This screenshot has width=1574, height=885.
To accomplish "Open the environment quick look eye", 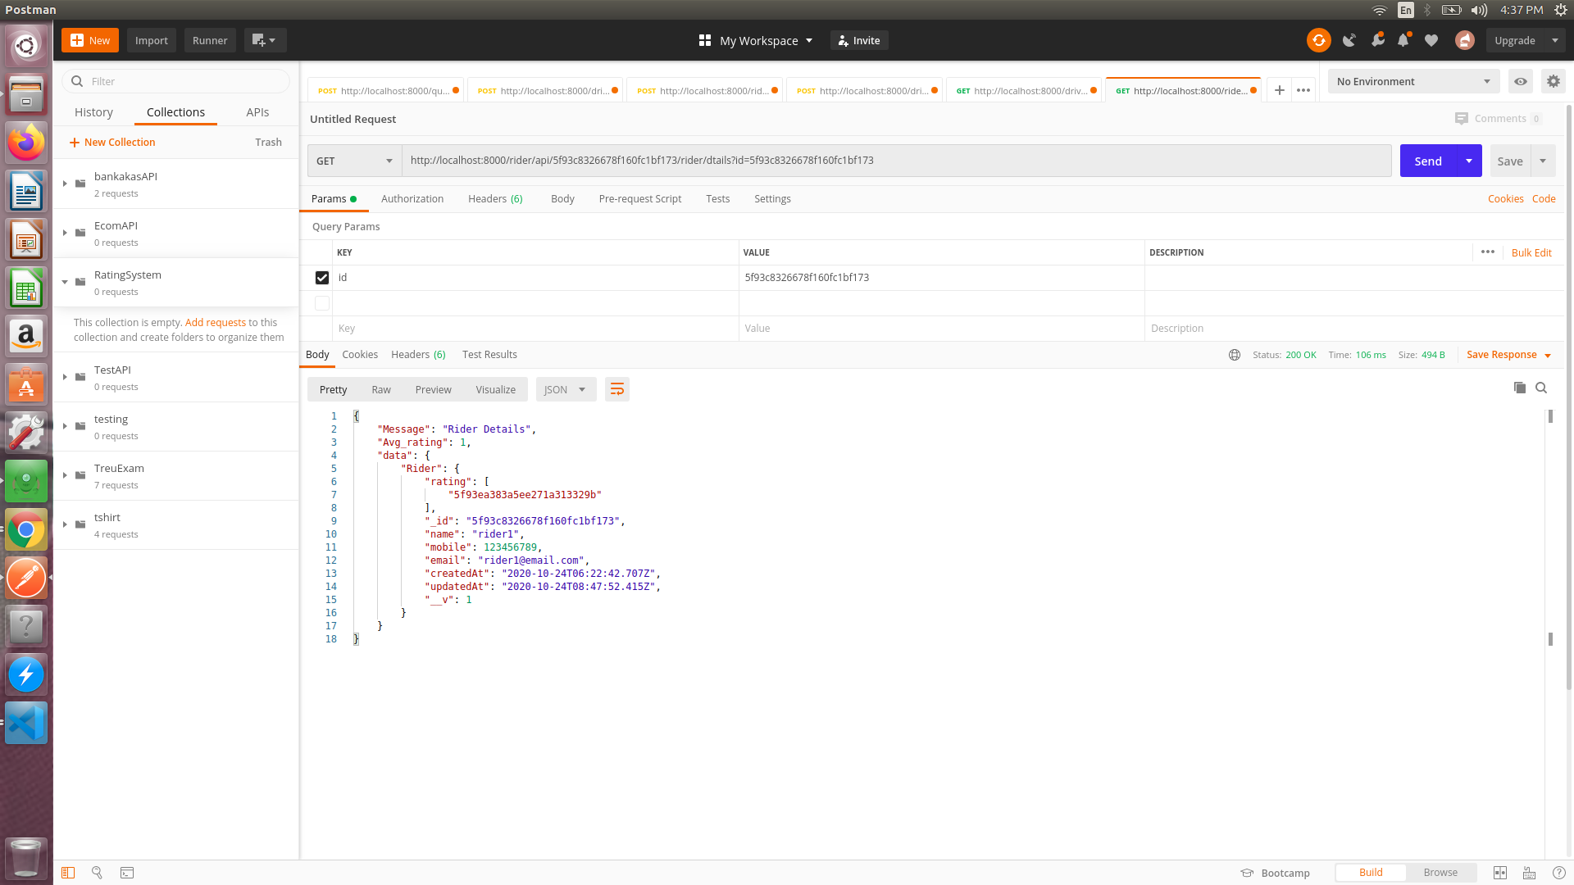I will click(x=1520, y=81).
